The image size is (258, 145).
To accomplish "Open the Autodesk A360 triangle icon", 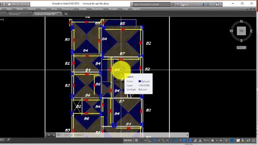I will 208,4.
